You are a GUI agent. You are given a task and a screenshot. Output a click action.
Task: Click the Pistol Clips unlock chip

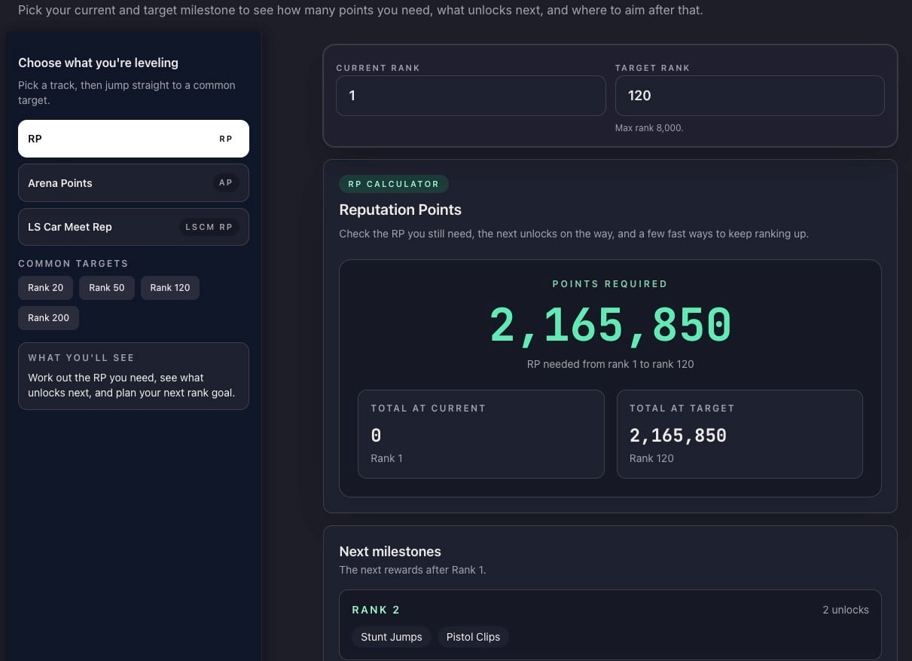click(x=473, y=637)
